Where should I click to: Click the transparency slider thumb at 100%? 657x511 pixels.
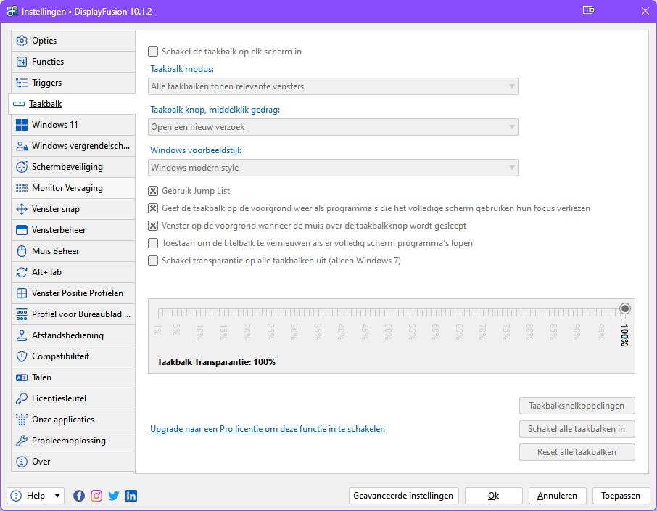click(625, 308)
